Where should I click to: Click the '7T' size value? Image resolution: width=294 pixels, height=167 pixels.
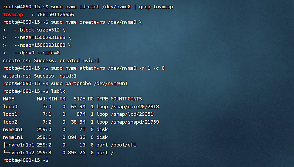(82, 129)
